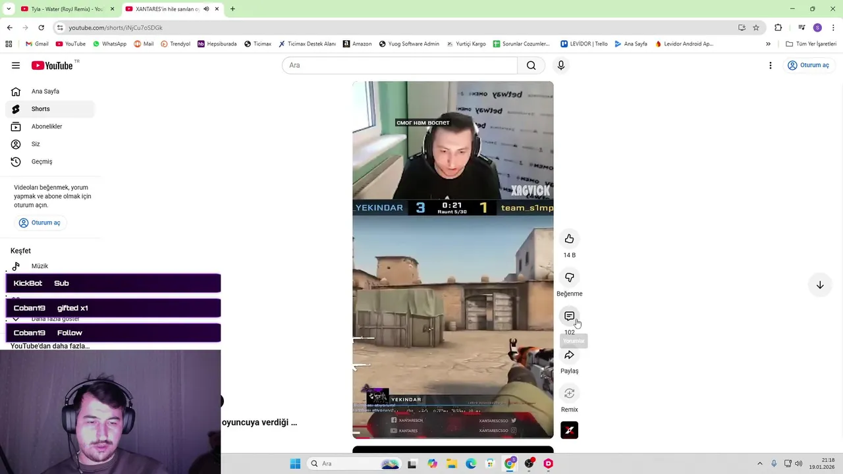Sign in via sidebar Oturum aç button
This screenshot has height=474, width=843.
click(40, 223)
